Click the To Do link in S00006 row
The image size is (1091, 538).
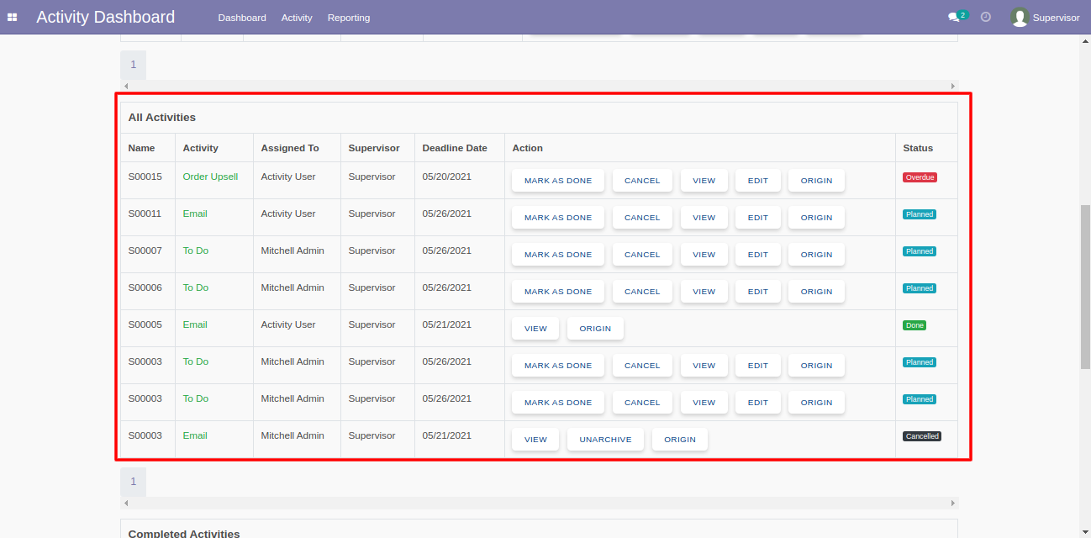point(196,287)
